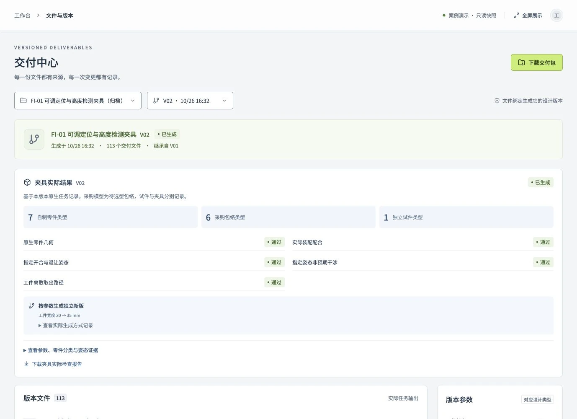
Task: Click the branch icon in V02 version selector
Action: 156,101
